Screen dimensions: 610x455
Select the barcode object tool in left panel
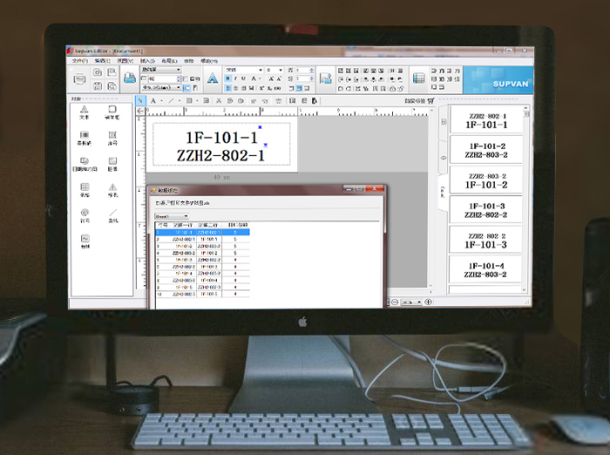(x=85, y=138)
